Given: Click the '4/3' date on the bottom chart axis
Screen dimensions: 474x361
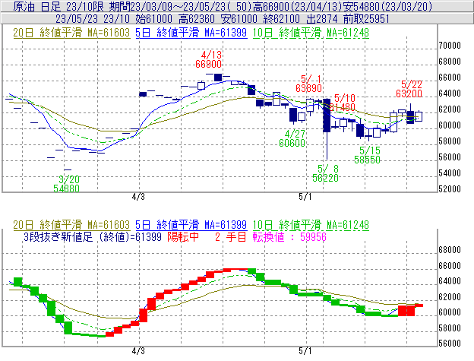Looking at the screenshot, I should (138, 351).
